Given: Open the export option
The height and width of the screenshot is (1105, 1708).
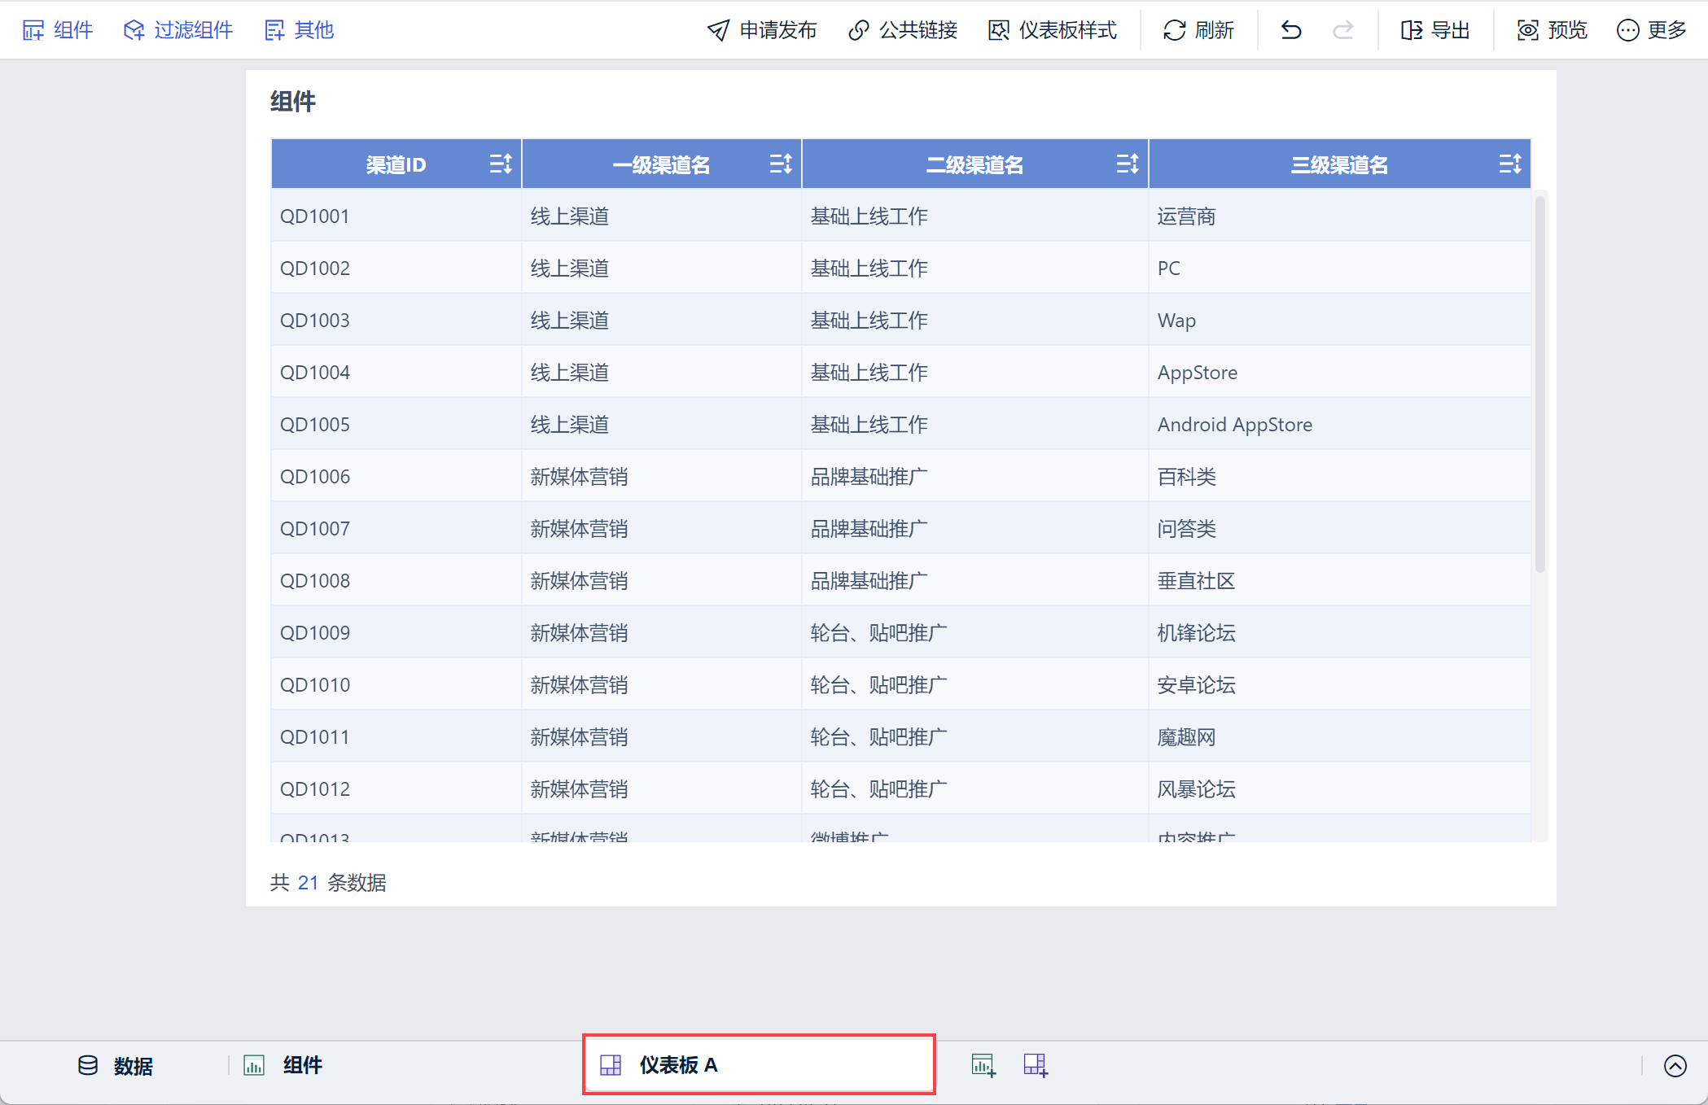Looking at the screenshot, I should (x=1435, y=30).
